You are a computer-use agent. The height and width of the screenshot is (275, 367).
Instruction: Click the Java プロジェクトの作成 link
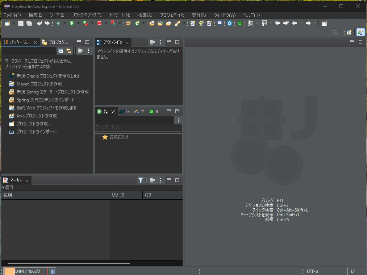coord(37,116)
